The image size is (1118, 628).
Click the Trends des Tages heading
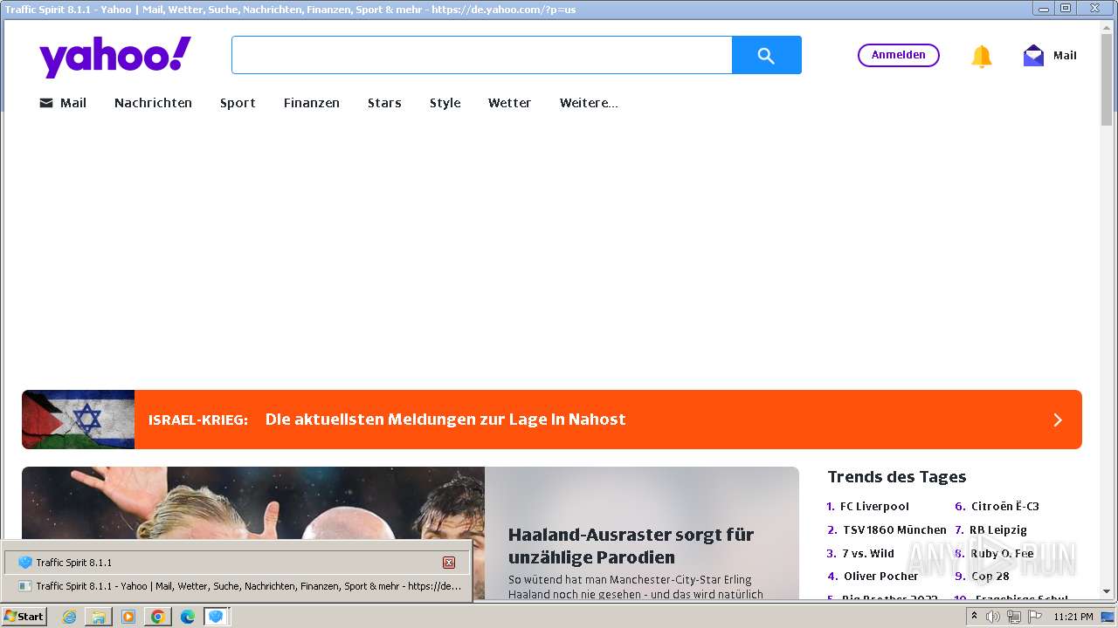pos(897,476)
